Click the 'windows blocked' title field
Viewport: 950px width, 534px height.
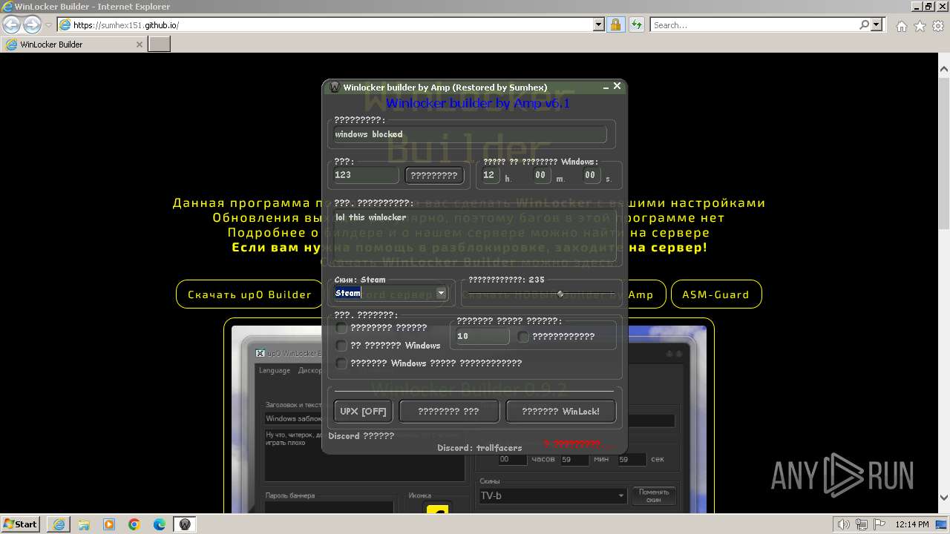click(x=469, y=134)
